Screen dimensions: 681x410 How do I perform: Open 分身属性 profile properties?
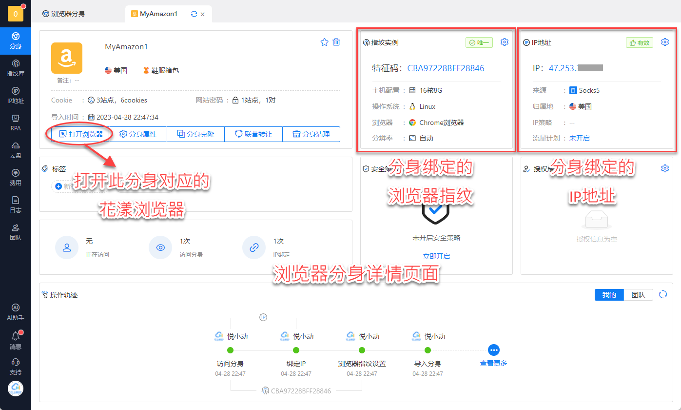click(x=138, y=134)
